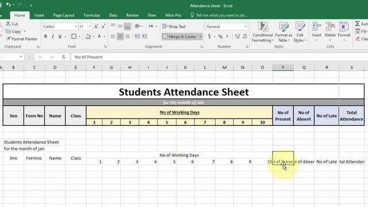368x207 pixels.
Task: Open the font size dropdown
Action: (90, 26)
